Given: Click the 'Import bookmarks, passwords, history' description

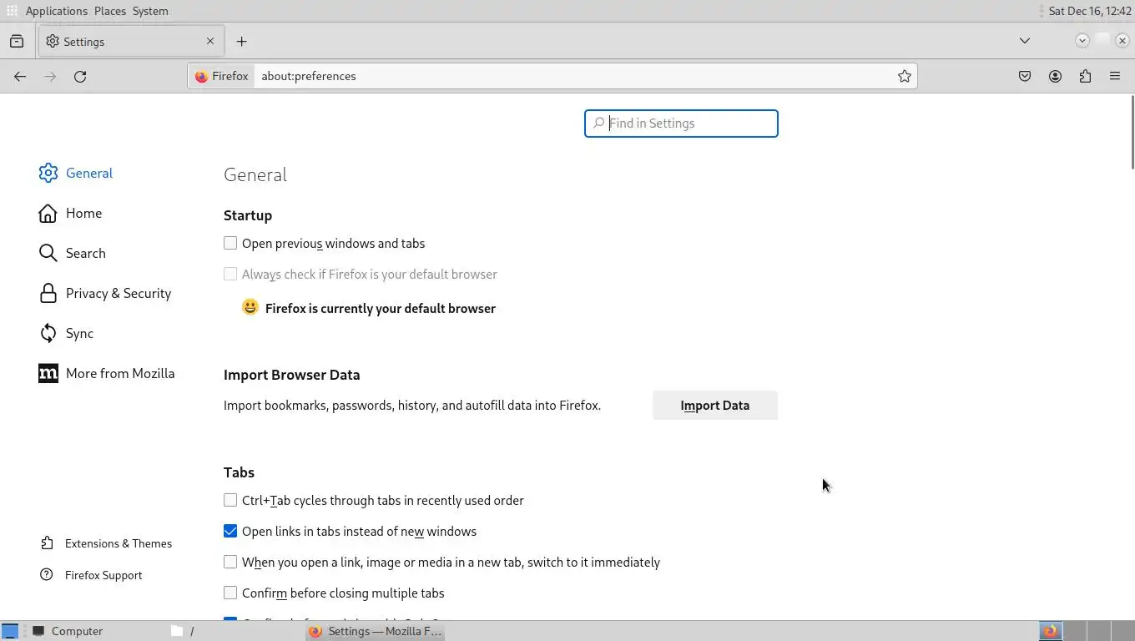Looking at the screenshot, I should [412, 406].
